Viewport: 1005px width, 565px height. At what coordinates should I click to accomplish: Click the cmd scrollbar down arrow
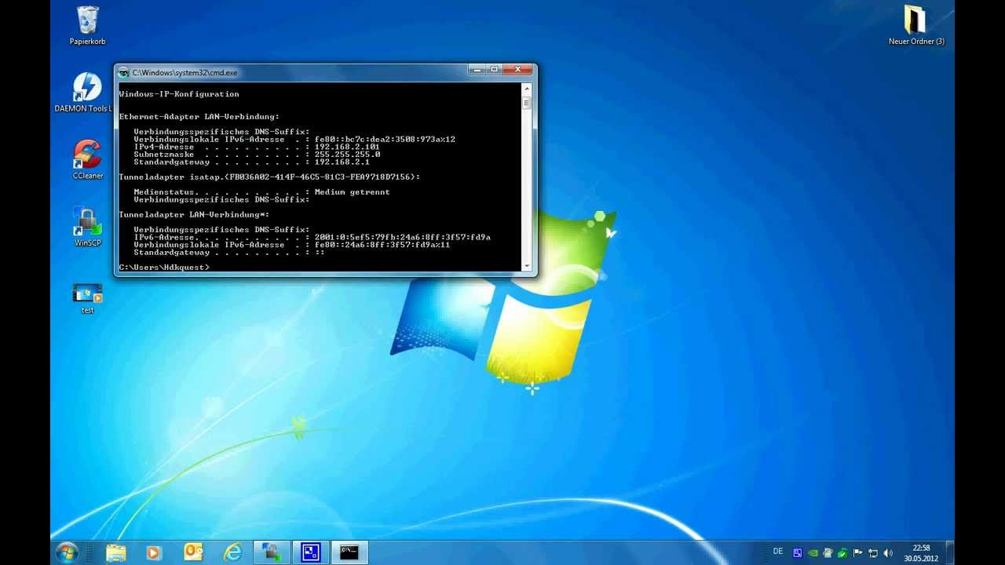tap(527, 266)
